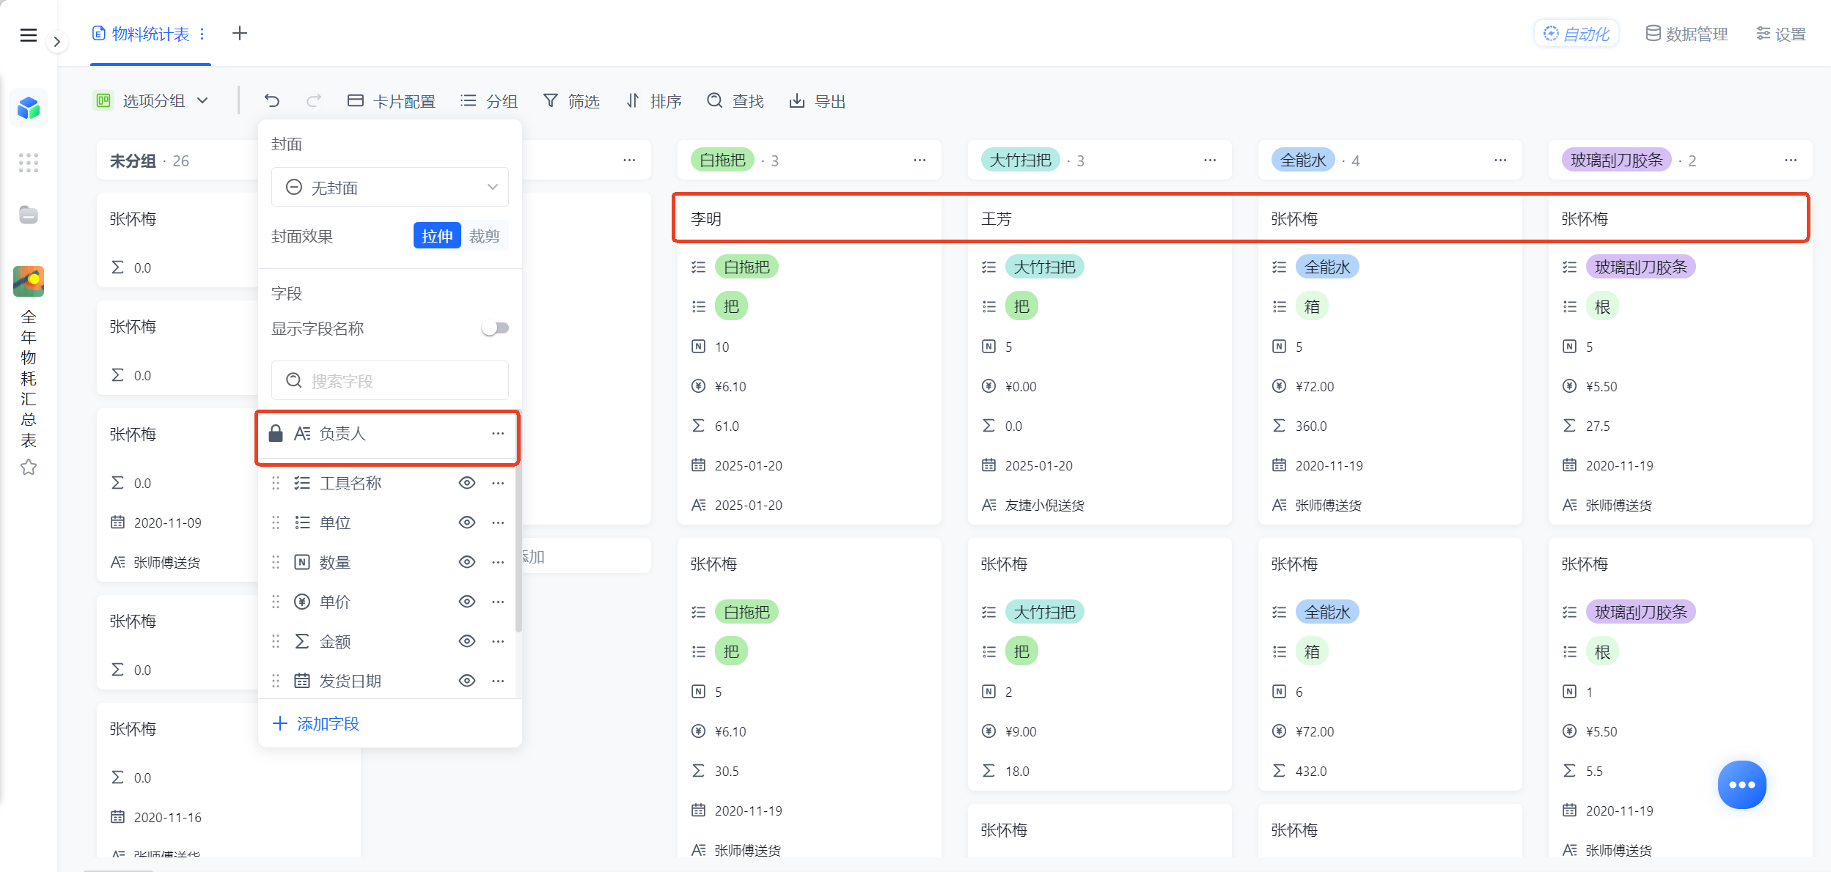Toggle visibility of 单位 field
Viewport: 1831px width, 872px height.
click(x=467, y=522)
